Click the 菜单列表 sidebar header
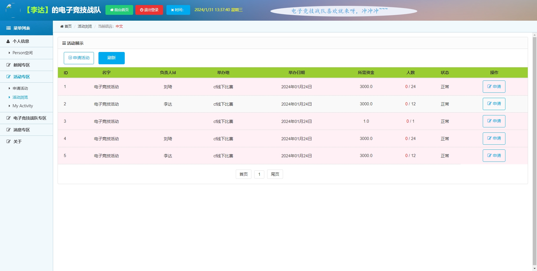The height and width of the screenshot is (271, 537). tap(26, 28)
